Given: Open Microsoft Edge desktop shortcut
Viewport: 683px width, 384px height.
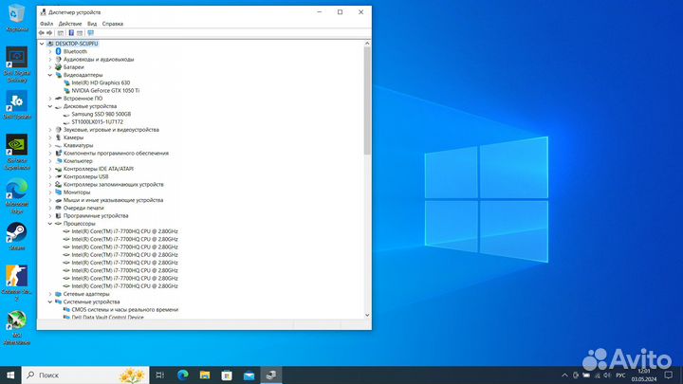Looking at the screenshot, I should (x=16, y=196).
